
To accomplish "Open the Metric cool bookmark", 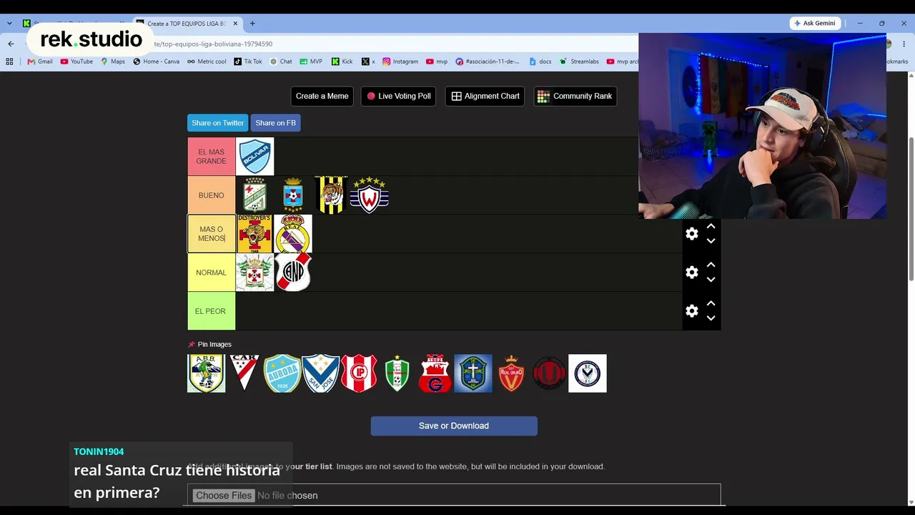I will [x=207, y=62].
